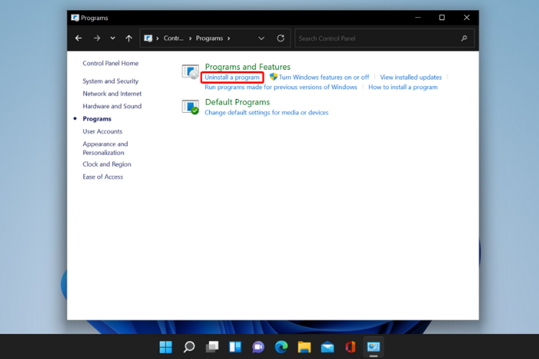Select Control Panel Home in sidebar

pyautogui.click(x=110, y=63)
